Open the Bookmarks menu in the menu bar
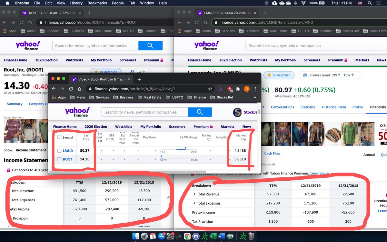 pos(98,3)
